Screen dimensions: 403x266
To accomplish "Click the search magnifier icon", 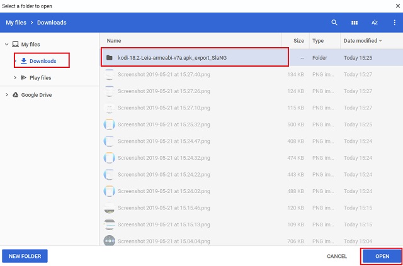I will (x=334, y=23).
